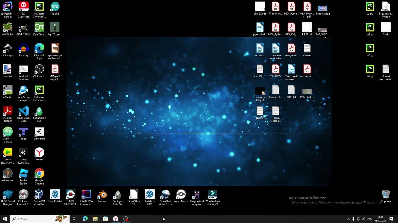Viewport: 398px width, 223px height.
Task: Select the LibreOffice 7.2 icon
Action: [x=134, y=197]
